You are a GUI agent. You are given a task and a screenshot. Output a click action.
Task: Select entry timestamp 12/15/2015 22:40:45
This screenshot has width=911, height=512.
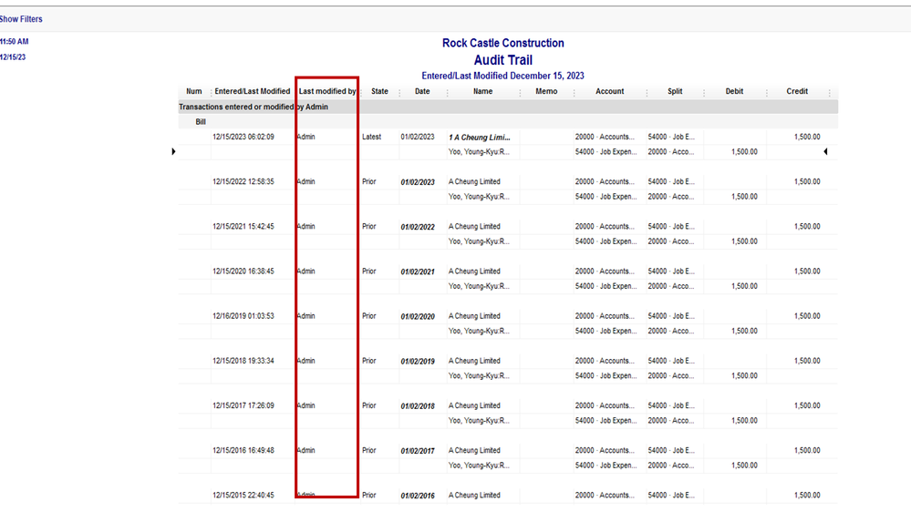[x=243, y=496]
